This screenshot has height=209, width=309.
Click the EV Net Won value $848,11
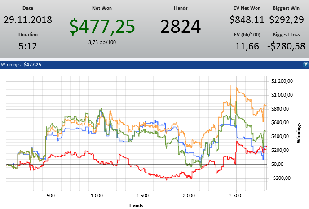tap(247, 19)
